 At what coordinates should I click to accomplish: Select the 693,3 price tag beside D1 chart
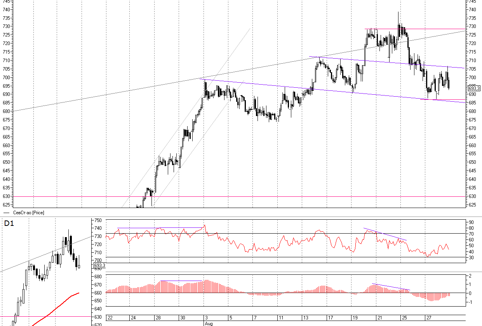coord(100,265)
